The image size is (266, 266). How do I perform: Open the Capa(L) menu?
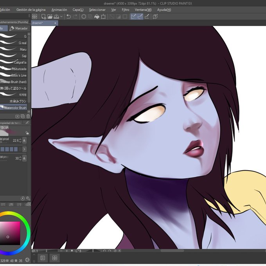click(x=78, y=10)
